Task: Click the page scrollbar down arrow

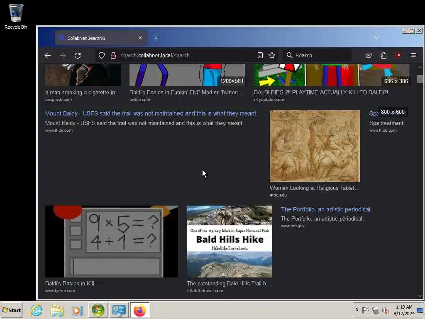Action: pos(420,296)
